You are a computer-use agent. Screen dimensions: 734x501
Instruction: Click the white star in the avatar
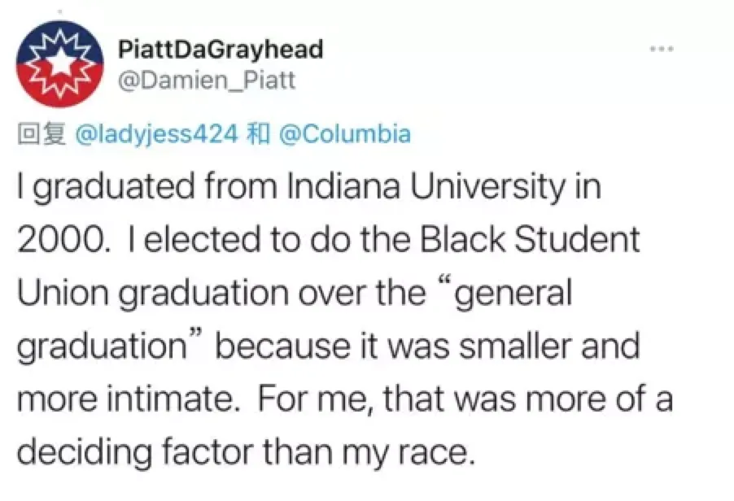pos(59,60)
